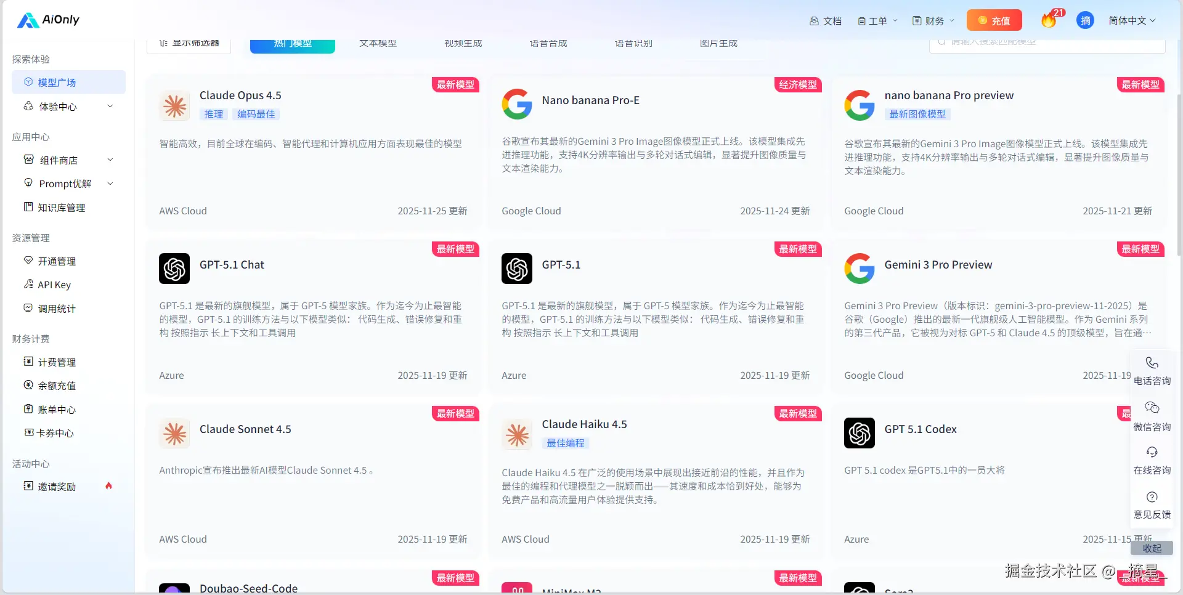Click the page's vertical scrollbar
Screen dimensions: 1183x595
pos(1179,176)
